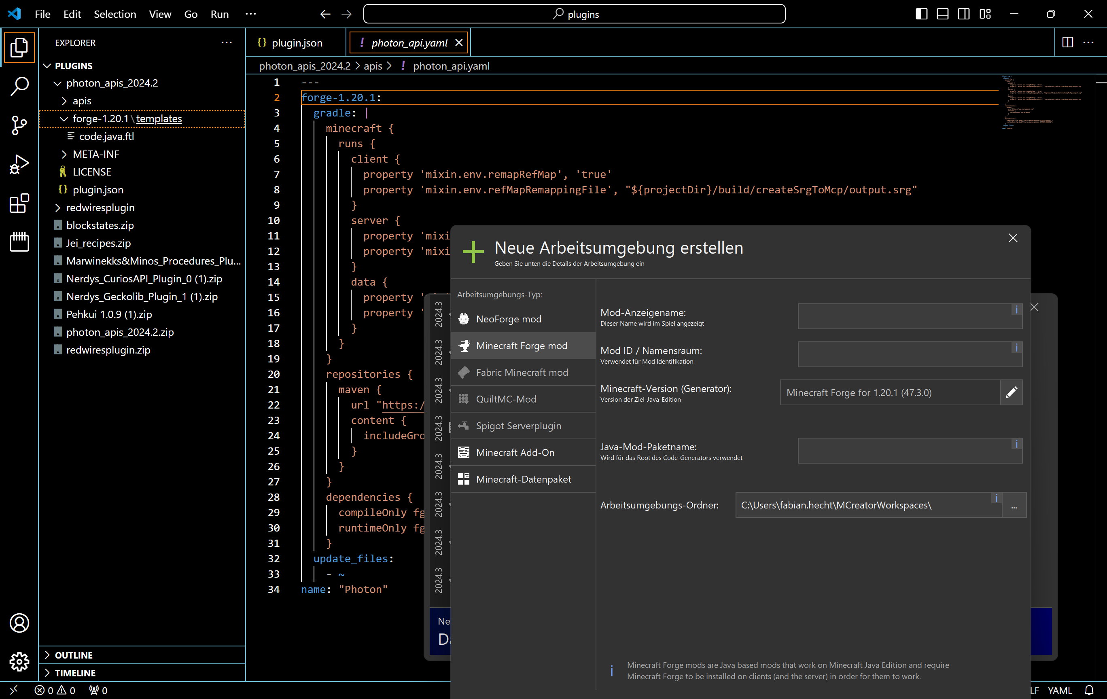Select QuiltMC-Mod workspace type
Screen dimensions: 1107x699
tap(523, 399)
